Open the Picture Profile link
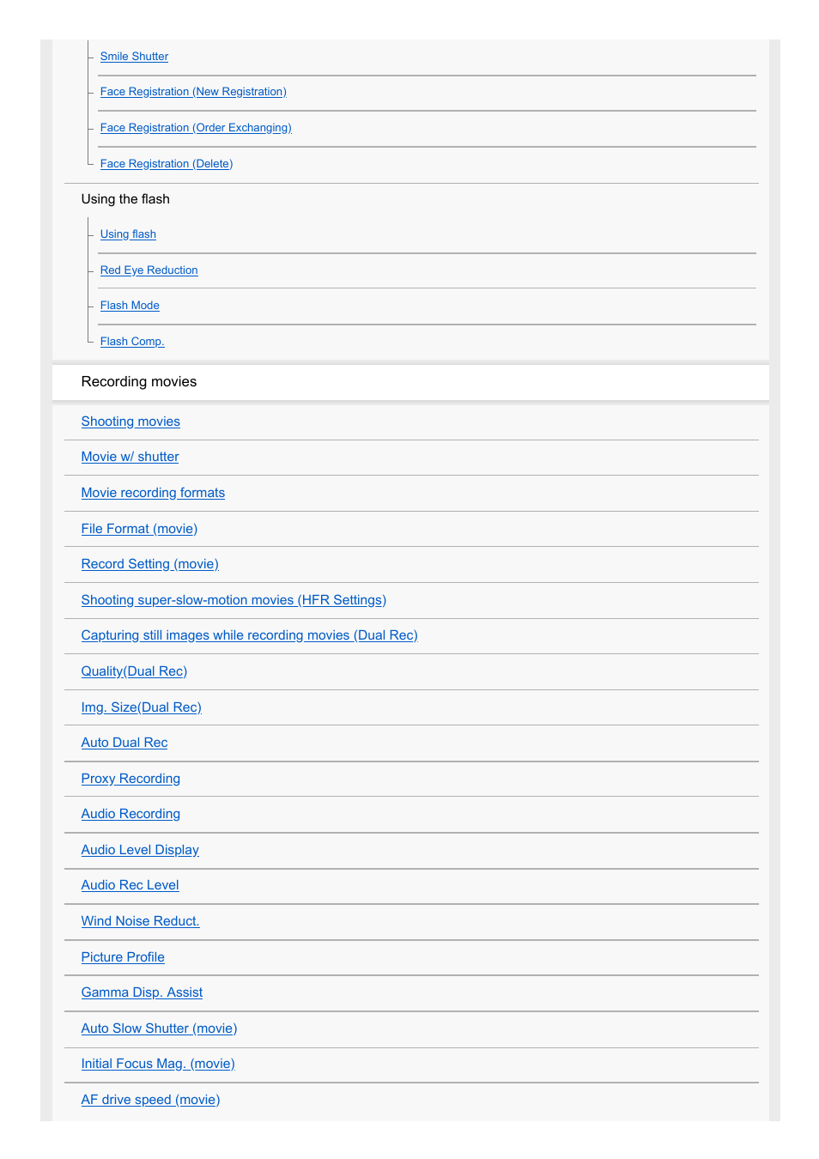 coord(123,957)
